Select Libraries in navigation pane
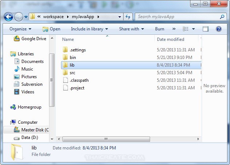Image resolution: width=230 pixels, height=165 pixels. pyautogui.click(x=22, y=54)
